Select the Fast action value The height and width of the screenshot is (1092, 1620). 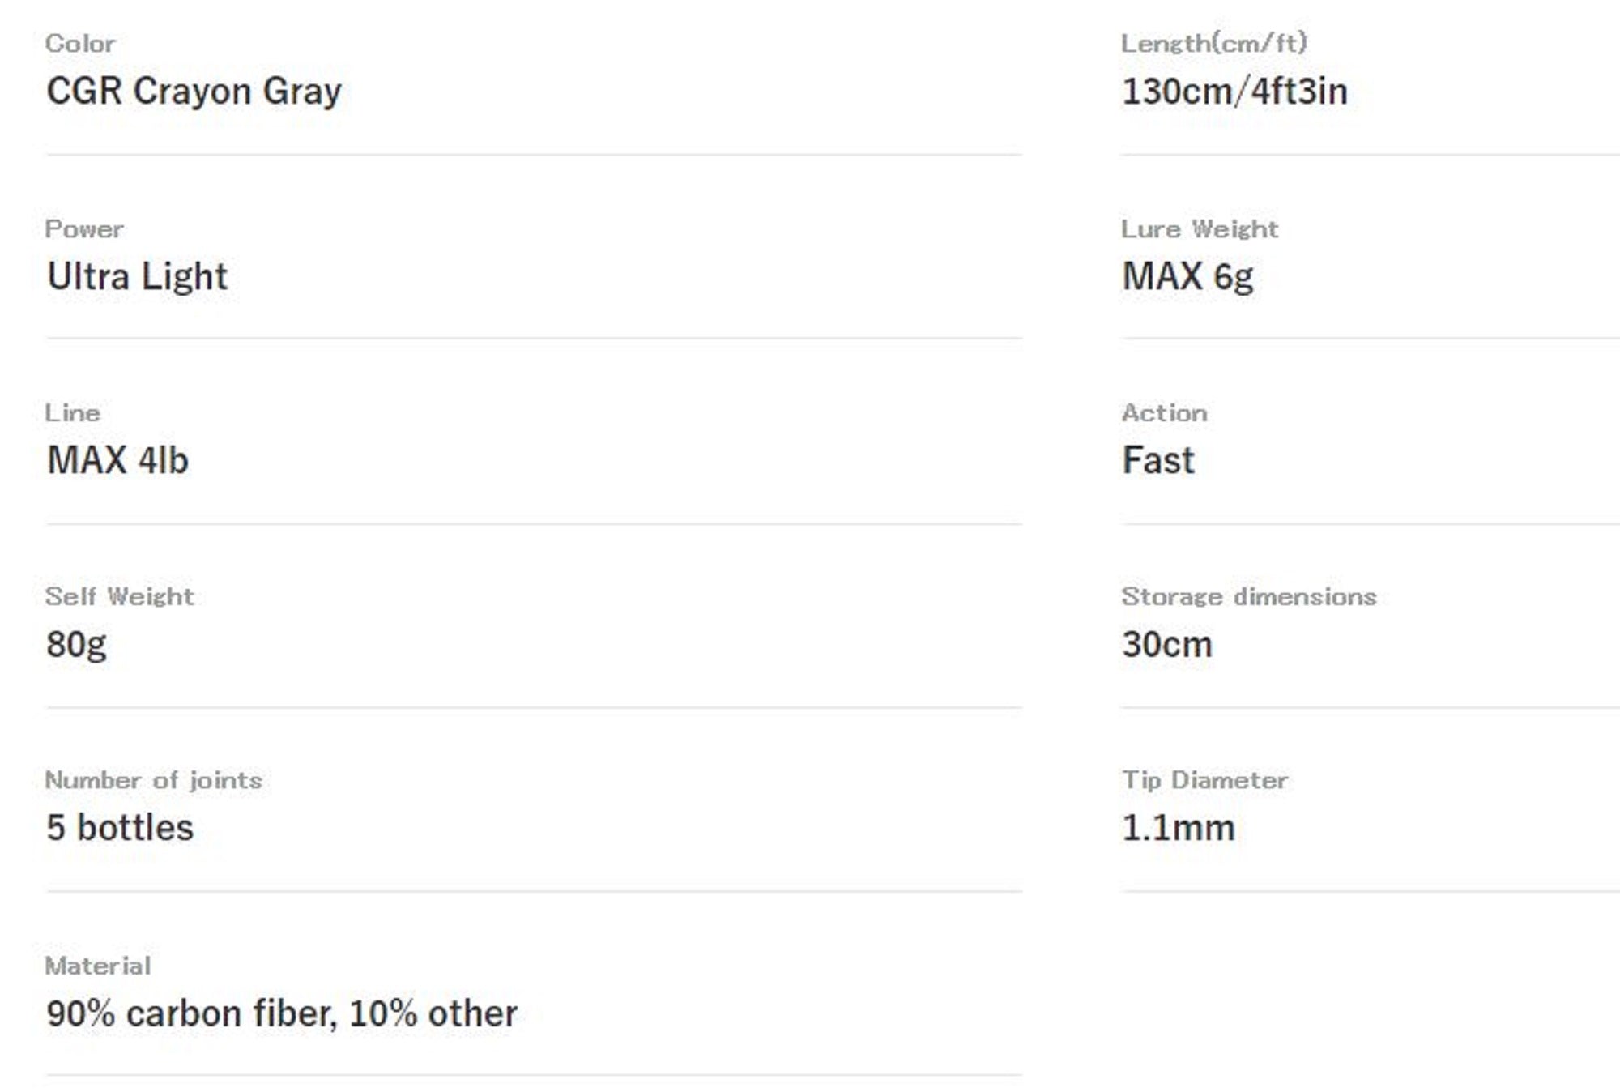point(1158,460)
